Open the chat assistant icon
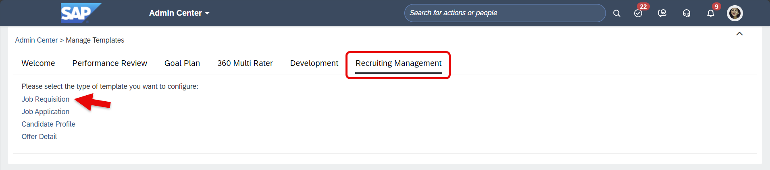 (x=662, y=13)
